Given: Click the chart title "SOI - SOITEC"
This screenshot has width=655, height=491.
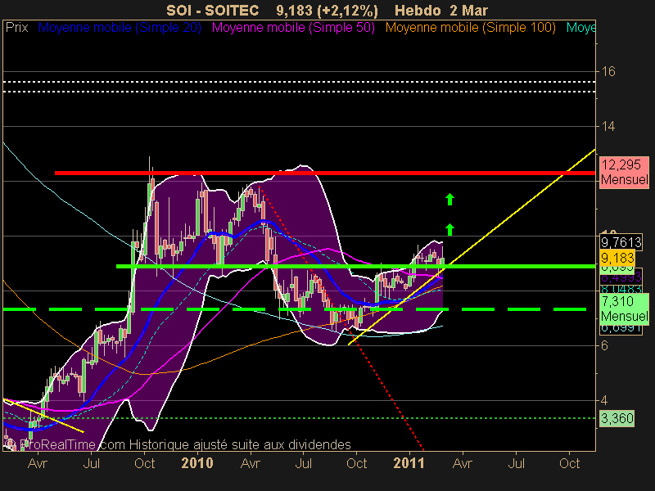Looking at the screenshot, I should [212, 10].
